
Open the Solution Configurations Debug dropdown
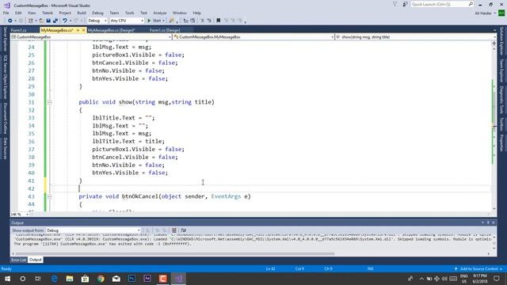tap(97, 21)
